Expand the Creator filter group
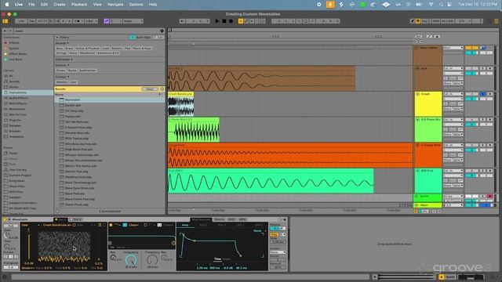The height and width of the screenshot is (282, 502). pyautogui.click(x=62, y=77)
